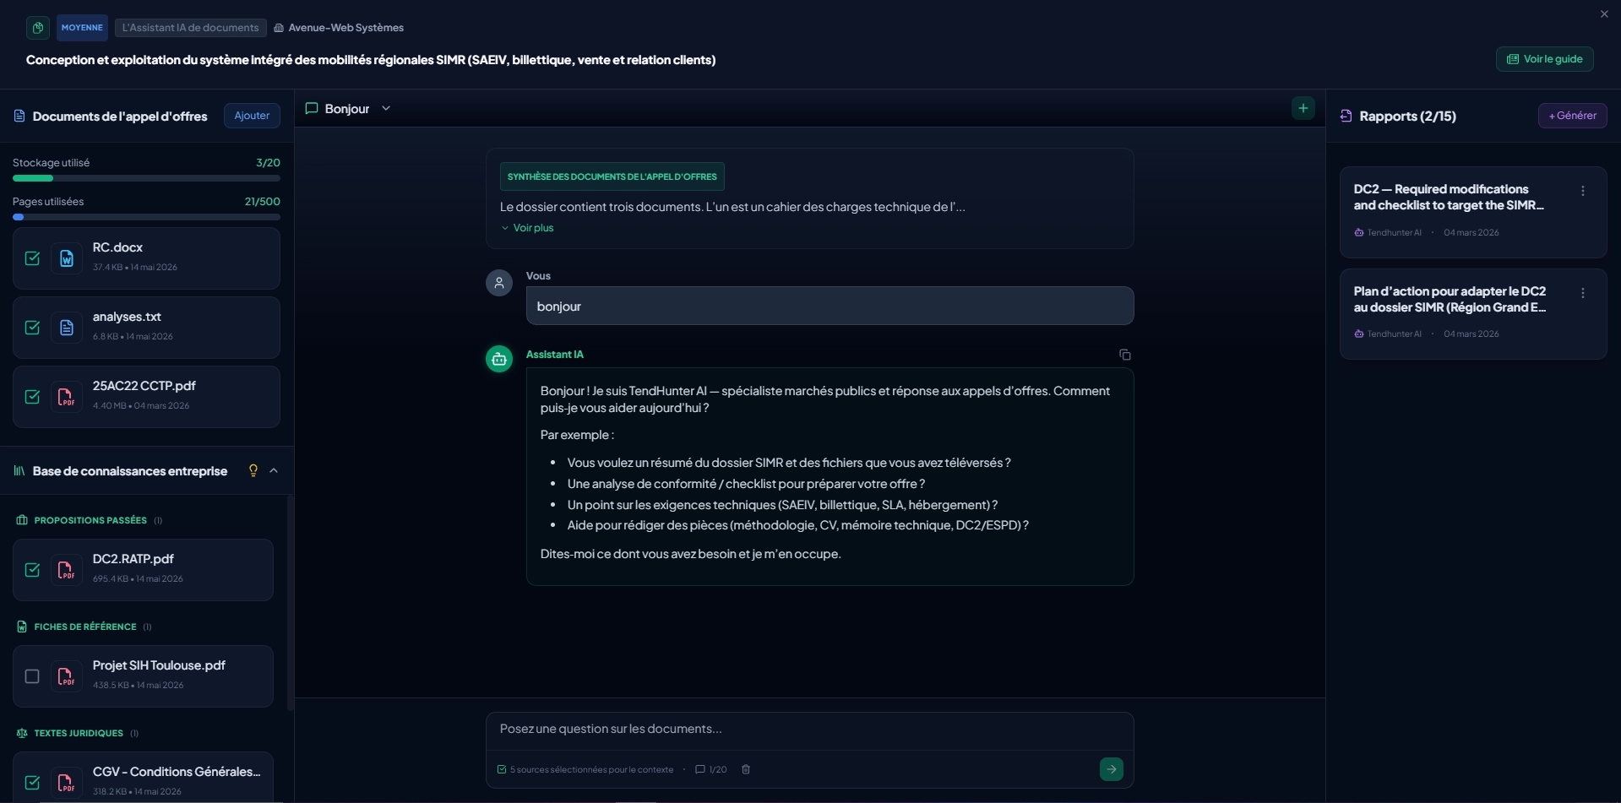Image resolution: width=1621 pixels, height=803 pixels.
Task: Check the Projet SIH Toulouse.pdf checkbox
Action: click(x=32, y=676)
